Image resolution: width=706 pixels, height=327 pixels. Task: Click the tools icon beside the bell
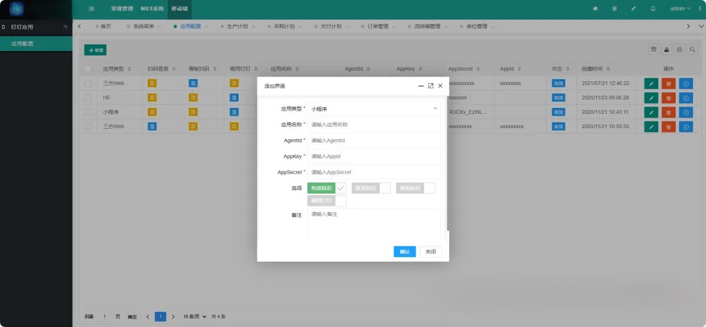[x=633, y=9]
